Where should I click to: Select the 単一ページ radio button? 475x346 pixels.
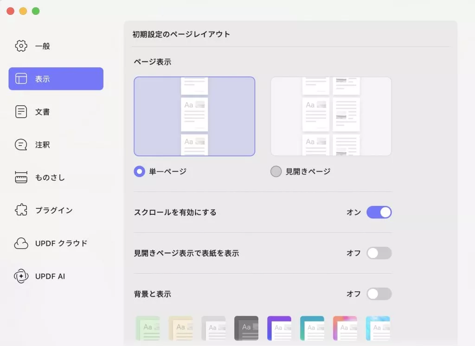[x=139, y=172]
